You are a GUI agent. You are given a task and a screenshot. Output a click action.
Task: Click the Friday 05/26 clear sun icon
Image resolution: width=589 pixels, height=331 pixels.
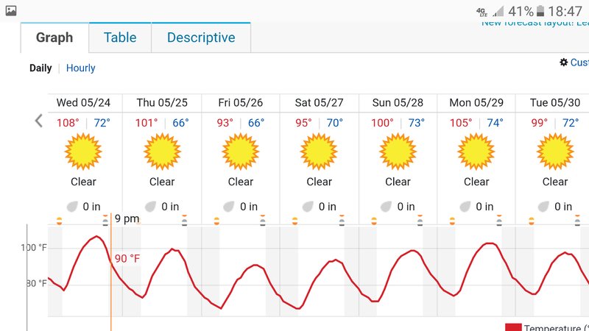241,152
